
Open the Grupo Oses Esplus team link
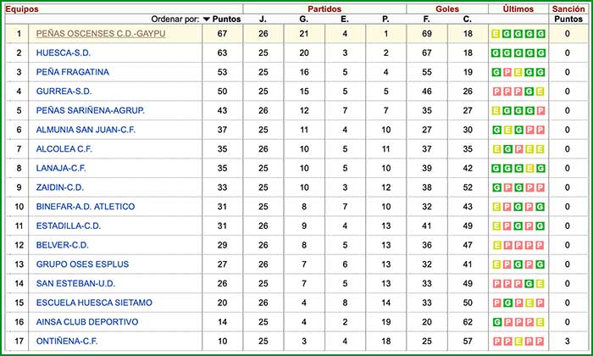(80, 264)
